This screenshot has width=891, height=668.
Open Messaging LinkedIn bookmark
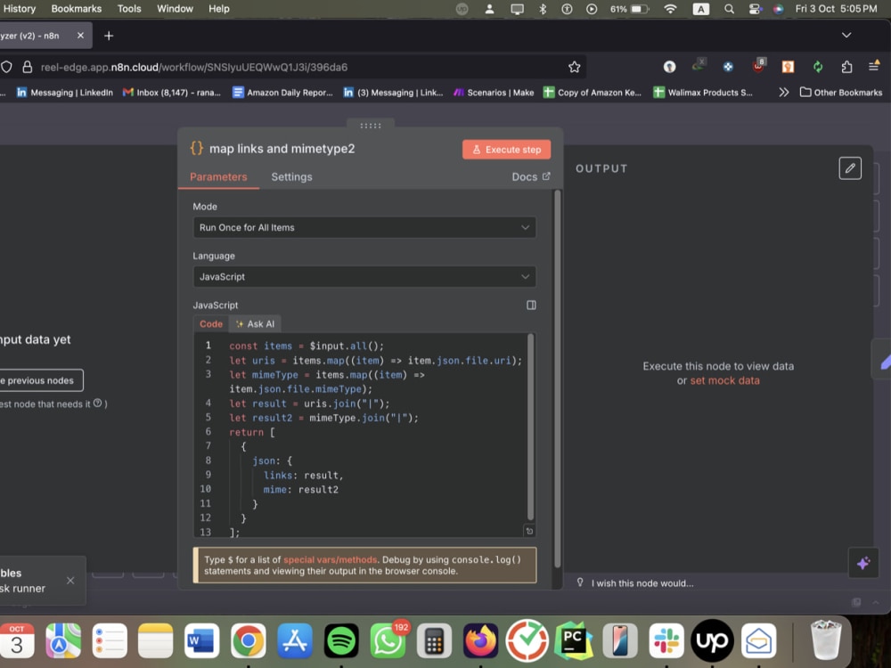point(65,92)
